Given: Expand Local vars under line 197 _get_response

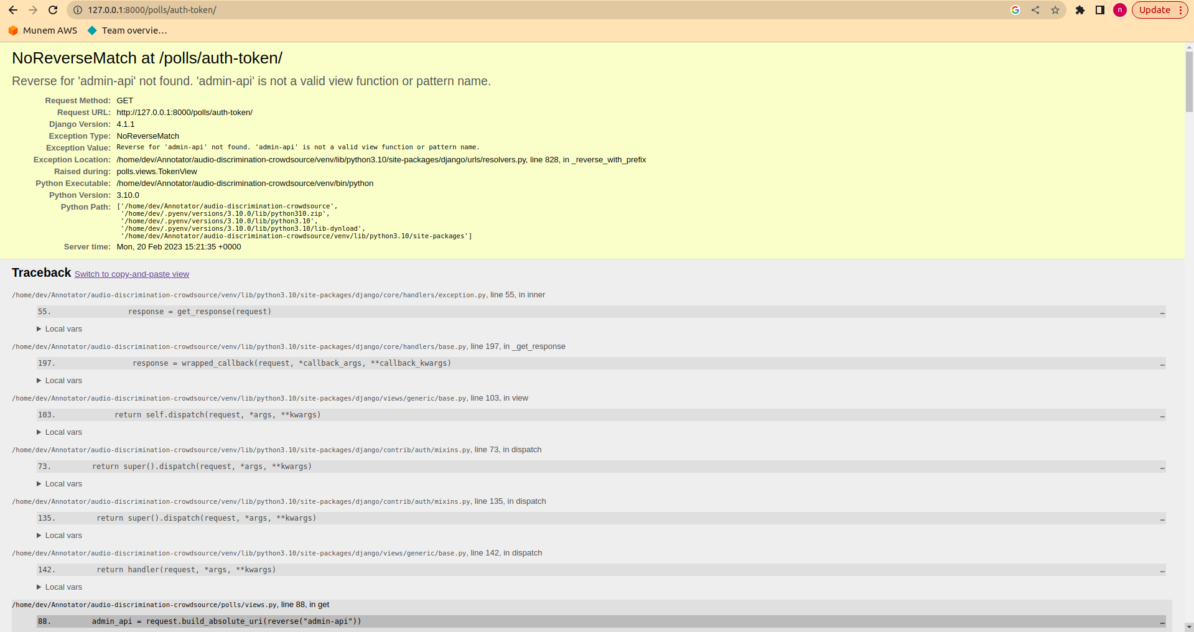Looking at the screenshot, I should (59, 381).
